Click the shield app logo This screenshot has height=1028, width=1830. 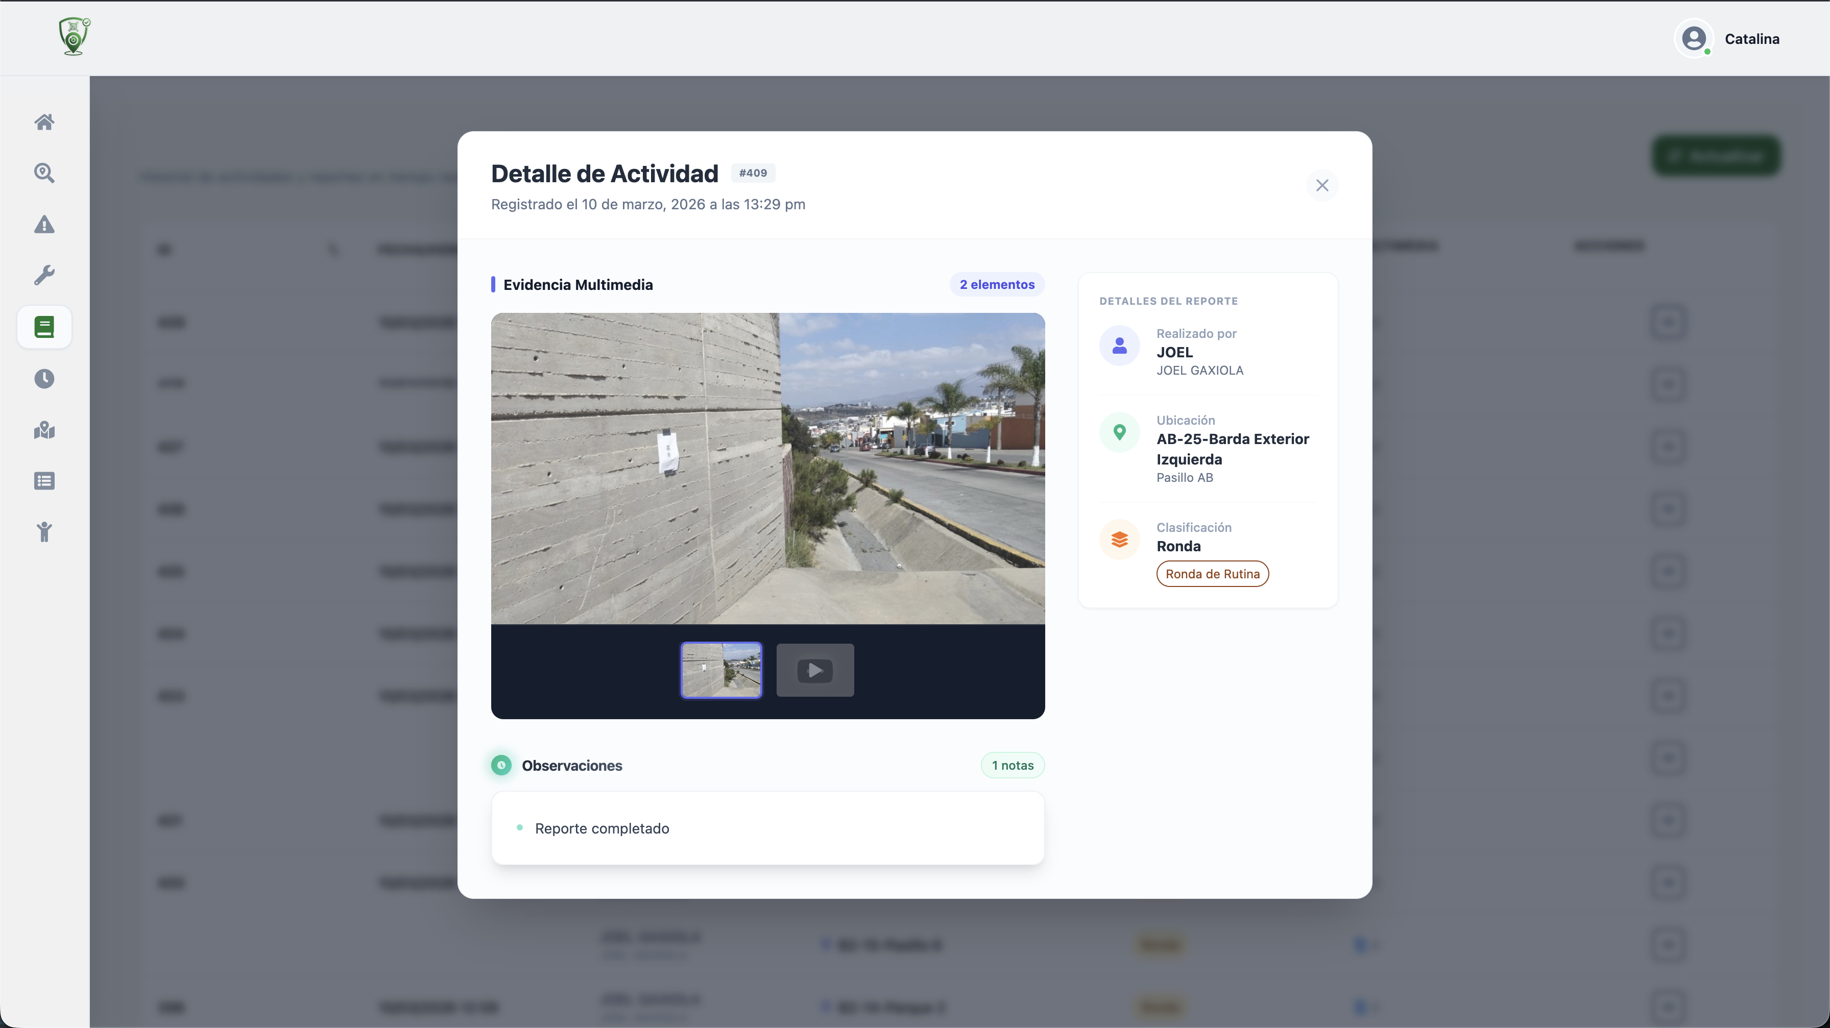[74, 36]
